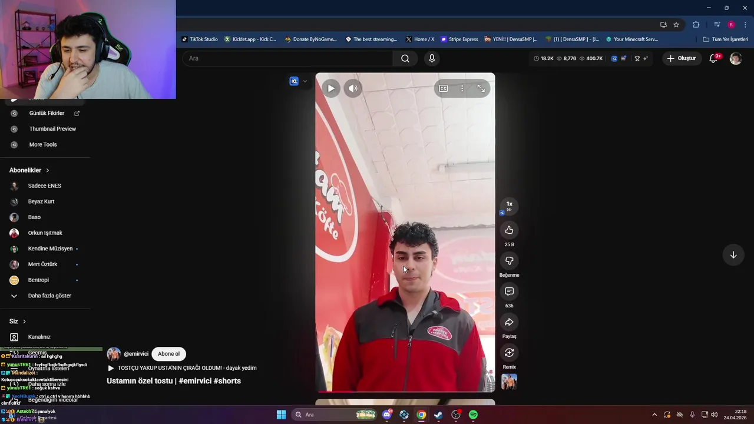Open Home / X bookmark

pyautogui.click(x=420, y=39)
